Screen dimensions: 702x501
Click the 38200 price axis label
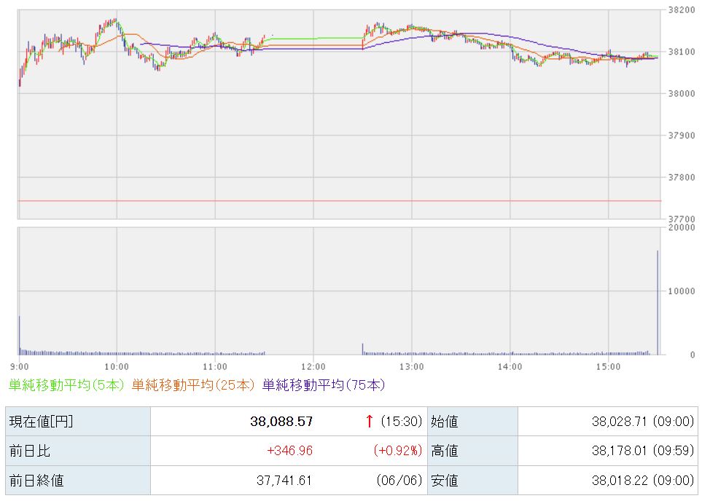coord(682,10)
